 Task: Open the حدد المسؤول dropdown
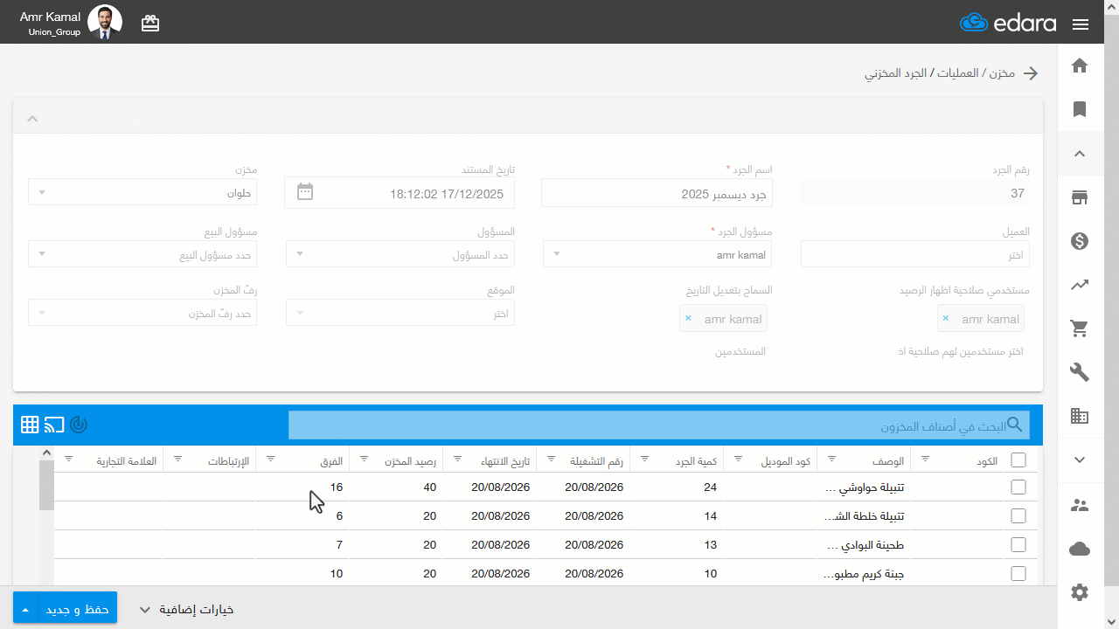[x=400, y=254]
